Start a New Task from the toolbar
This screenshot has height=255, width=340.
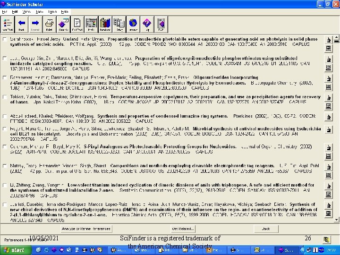tap(8, 24)
